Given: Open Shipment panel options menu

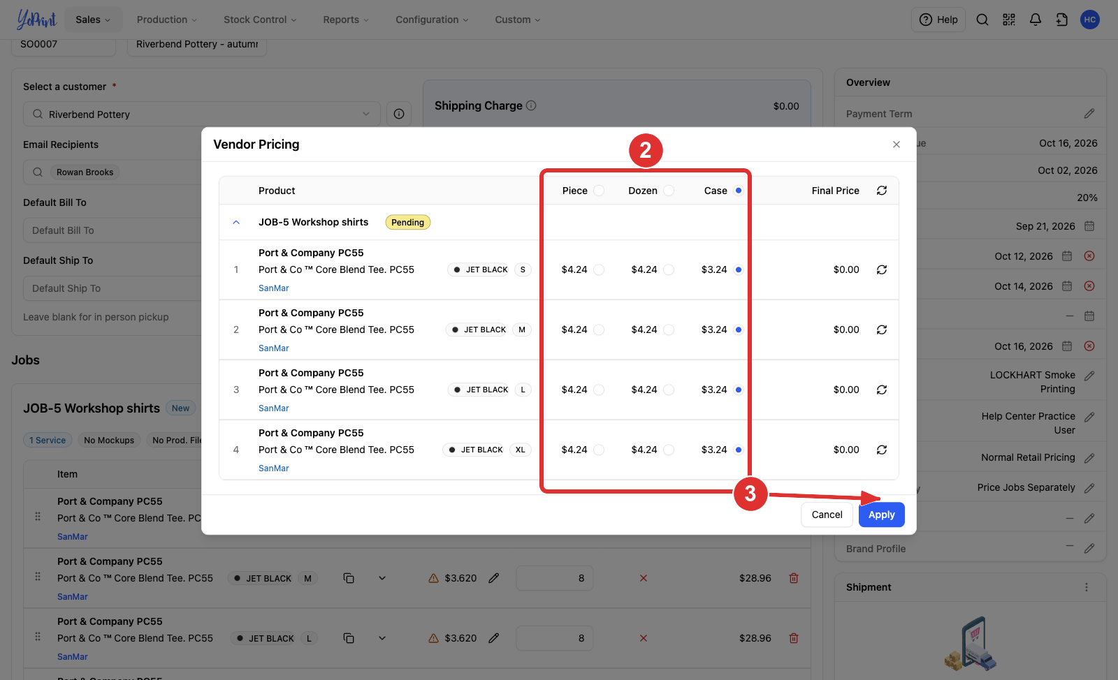Looking at the screenshot, I should [x=1087, y=587].
